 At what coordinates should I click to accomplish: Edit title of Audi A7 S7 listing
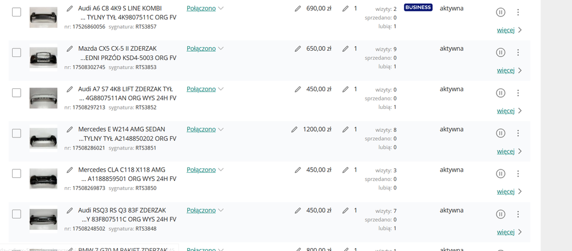[x=70, y=89]
